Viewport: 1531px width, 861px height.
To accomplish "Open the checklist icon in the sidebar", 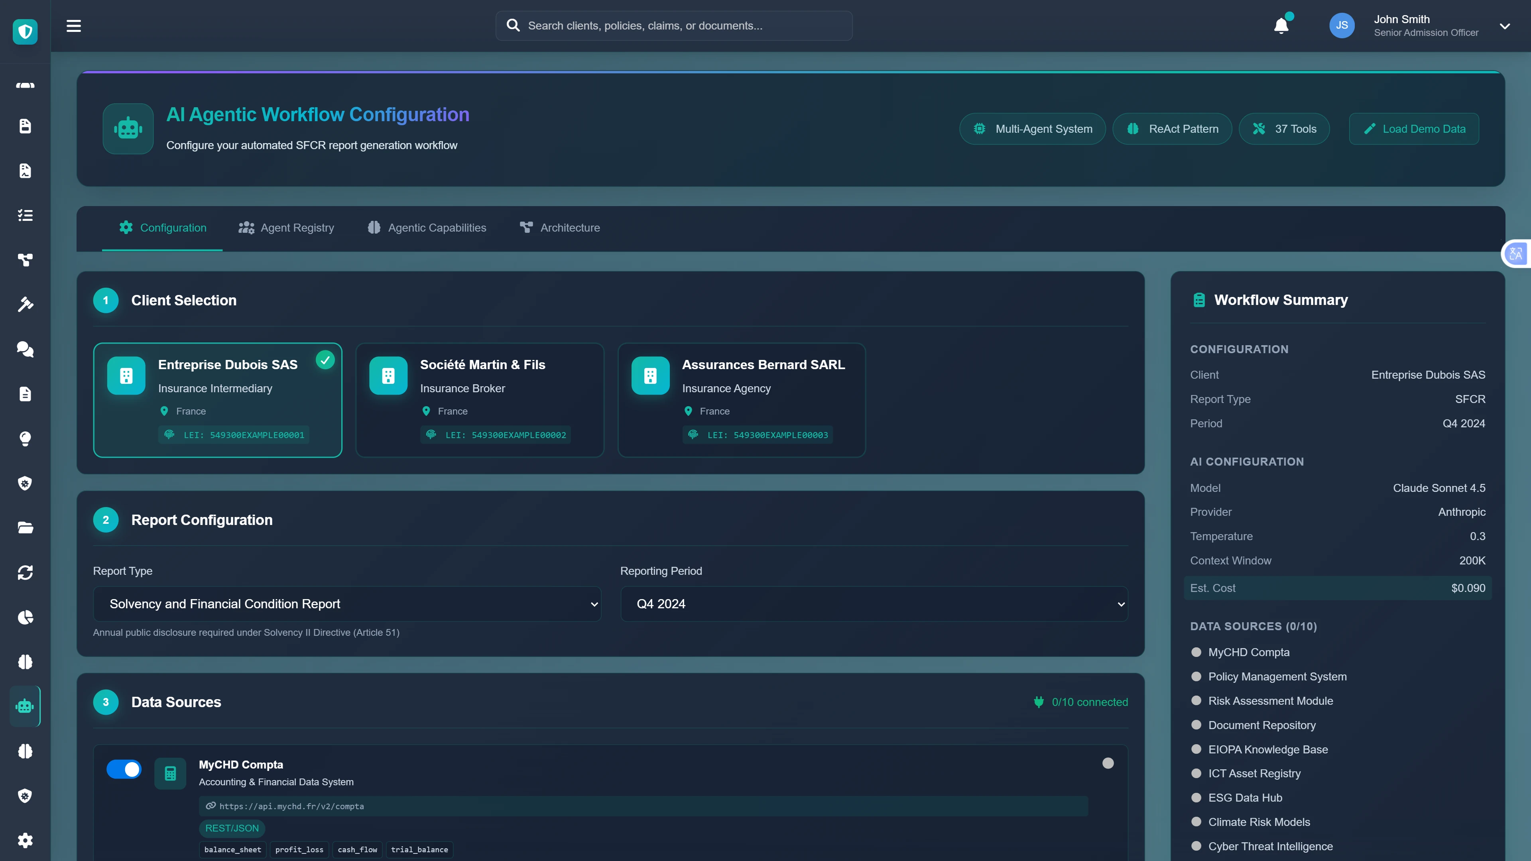I will [x=25, y=215].
